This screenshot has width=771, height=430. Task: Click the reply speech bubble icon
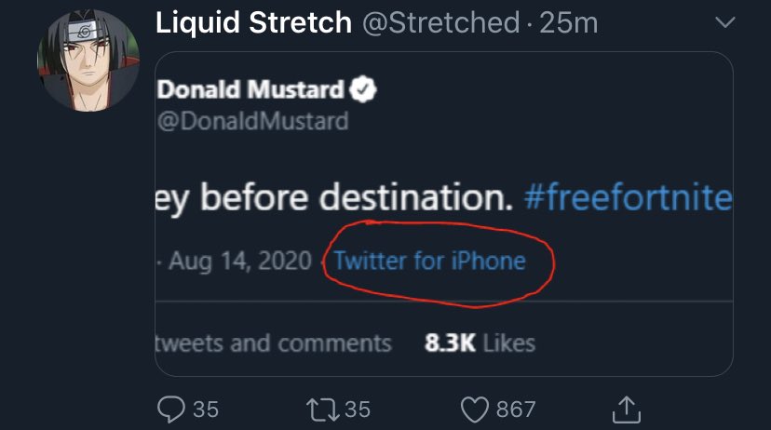(171, 409)
